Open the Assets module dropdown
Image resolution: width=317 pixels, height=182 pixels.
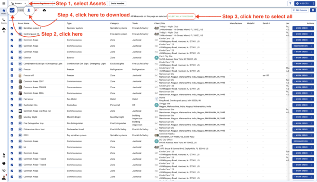18,3
